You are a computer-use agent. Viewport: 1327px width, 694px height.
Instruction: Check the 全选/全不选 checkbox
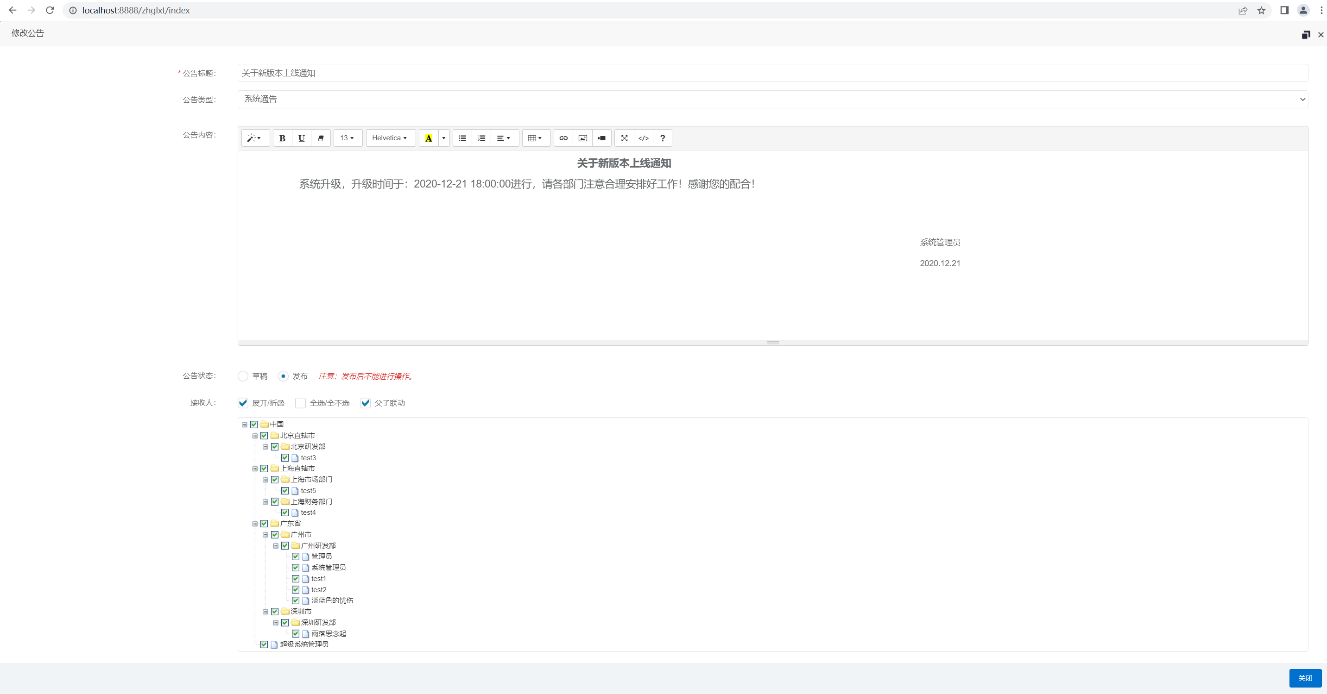(x=300, y=403)
